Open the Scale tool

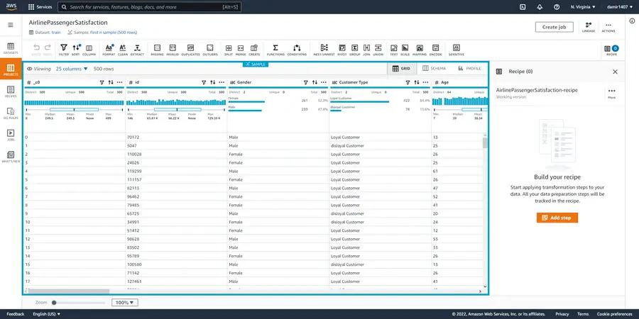[405, 50]
